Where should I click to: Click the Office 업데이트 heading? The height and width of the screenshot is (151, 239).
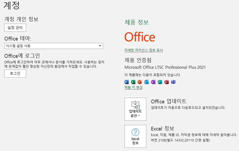[169, 101]
